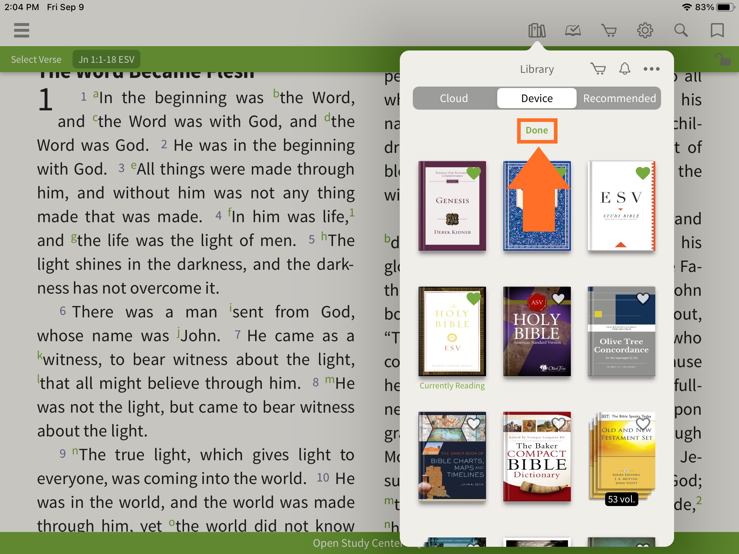The width and height of the screenshot is (739, 554).
Task: Tap Open Study Center bar
Action: point(357,543)
